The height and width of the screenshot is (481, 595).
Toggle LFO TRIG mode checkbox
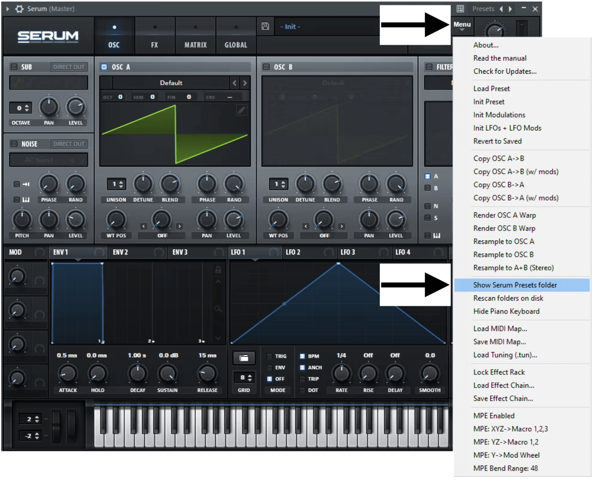click(x=269, y=356)
